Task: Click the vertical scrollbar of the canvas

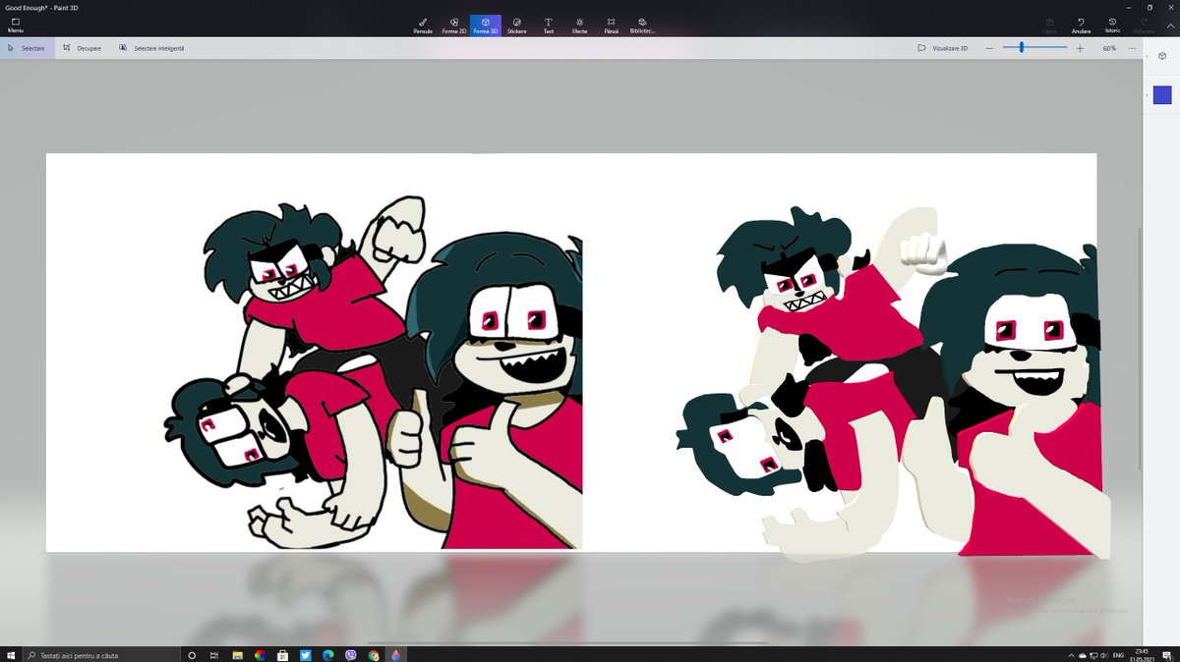Action: tap(1140, 349)
